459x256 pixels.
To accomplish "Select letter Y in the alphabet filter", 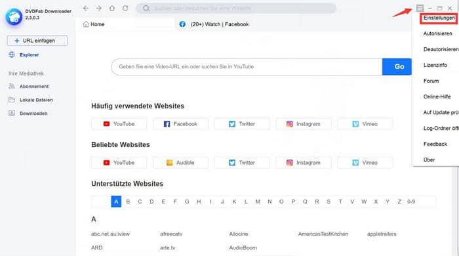I will (388, 202).
